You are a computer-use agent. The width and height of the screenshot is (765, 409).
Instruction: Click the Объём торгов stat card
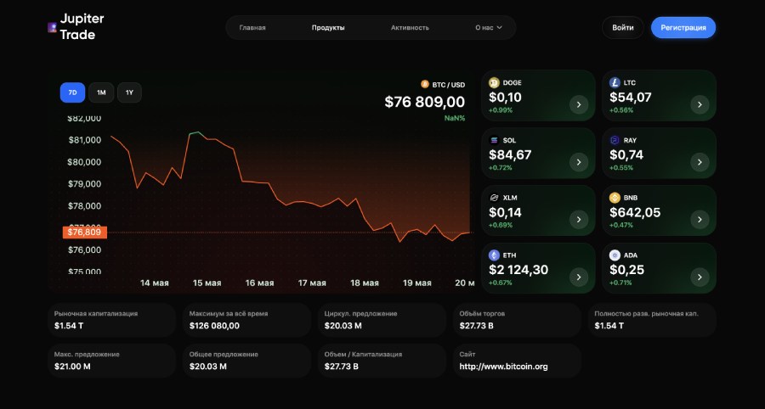pyautogui.click(x=517, y=320)
